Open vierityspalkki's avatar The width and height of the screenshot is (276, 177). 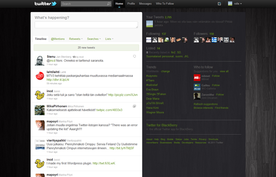(x=40, y=145)
